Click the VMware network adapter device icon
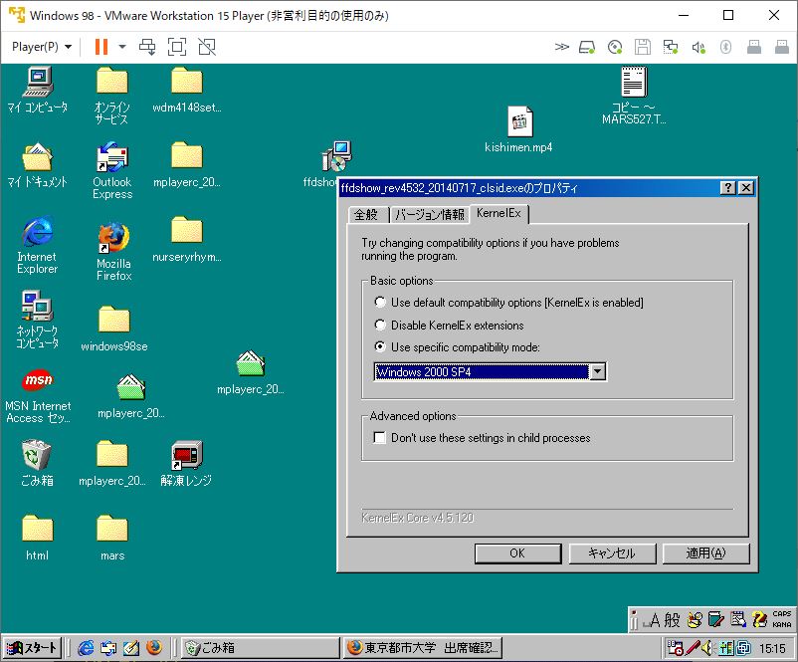 [671, 48]
